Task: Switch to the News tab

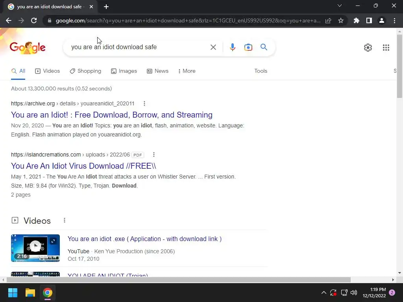Action: tap(157, 71)
